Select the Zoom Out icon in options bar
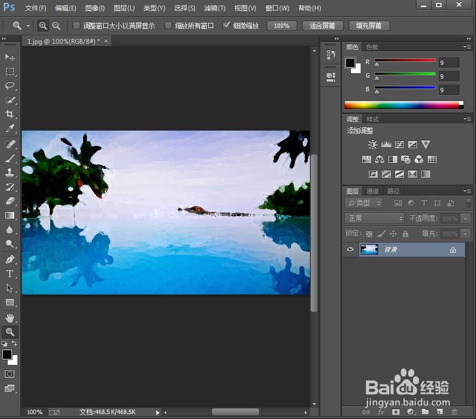 pyautogui.click(x=56, y=25)
